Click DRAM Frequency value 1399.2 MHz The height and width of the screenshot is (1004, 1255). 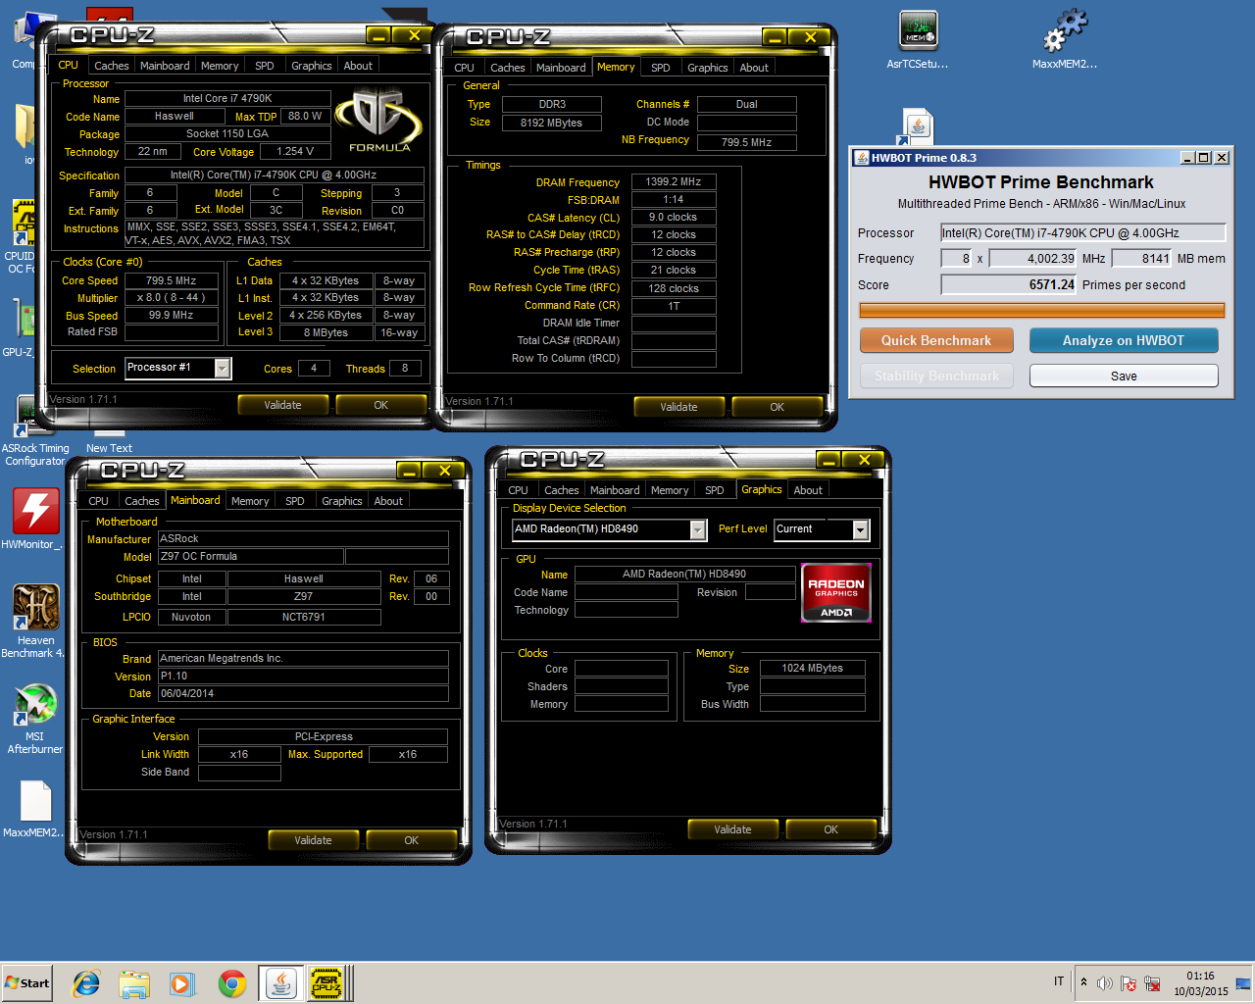[674, 181]
